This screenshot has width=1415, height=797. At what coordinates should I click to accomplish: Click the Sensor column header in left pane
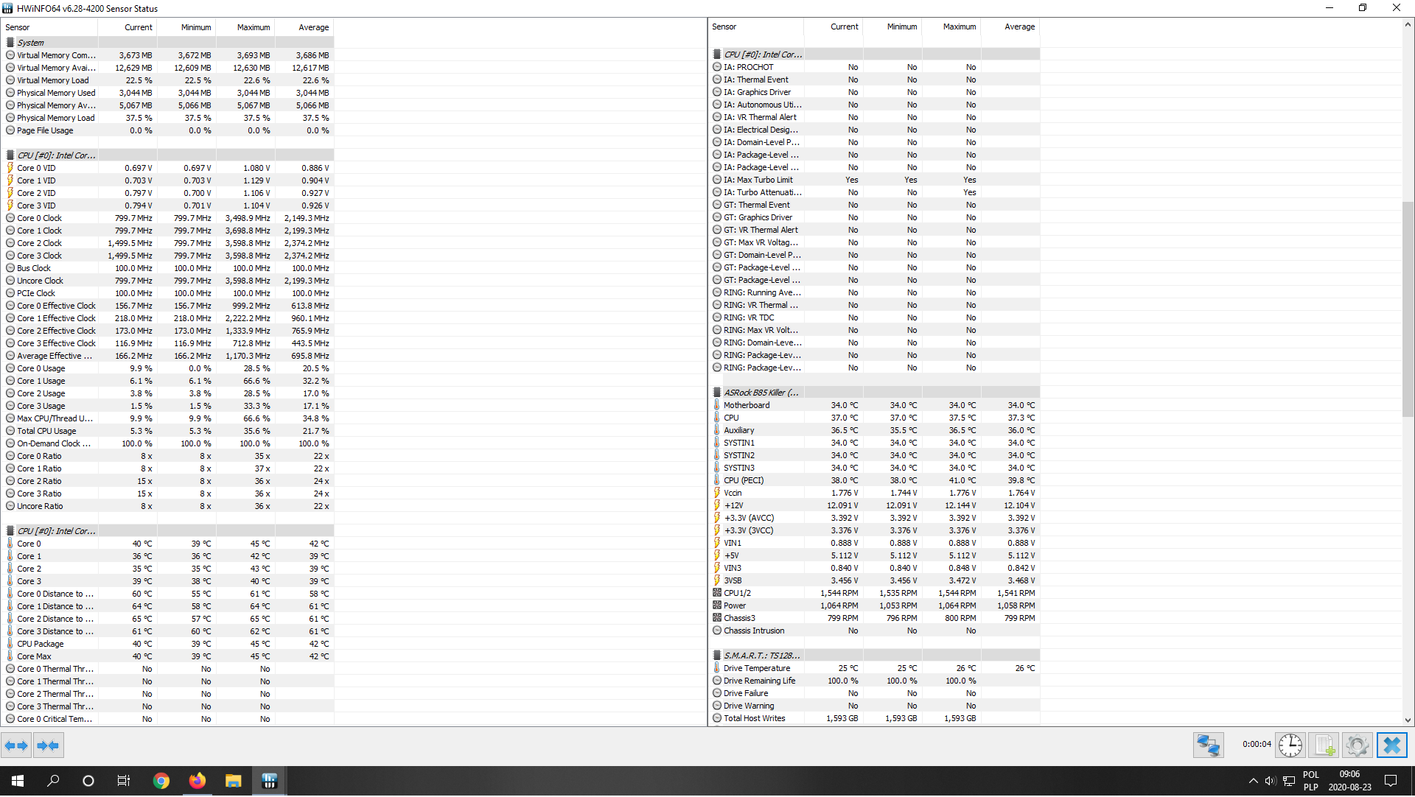point(50,27)
